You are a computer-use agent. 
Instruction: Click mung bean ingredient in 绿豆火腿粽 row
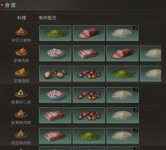(x=55, y=33)
